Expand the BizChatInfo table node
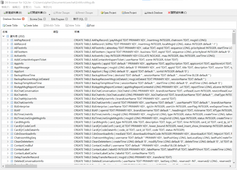The width and height of the screenshot is (237, 170). tap(8, 95)
